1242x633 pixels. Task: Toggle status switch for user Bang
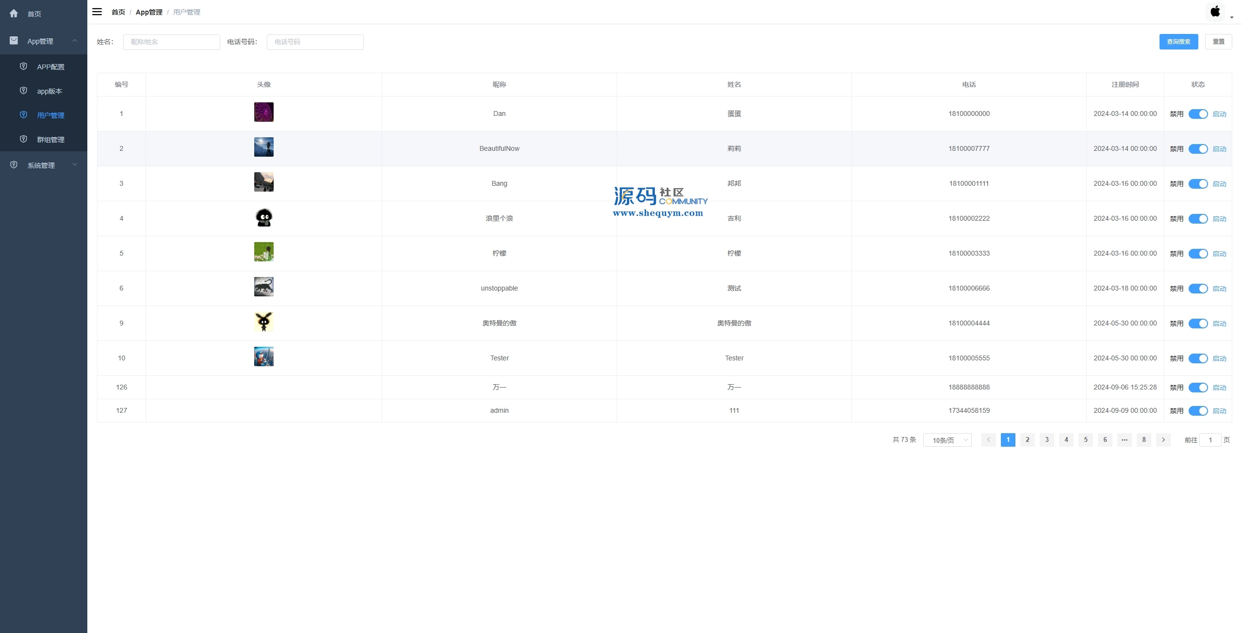click(x=1198, y=184)
